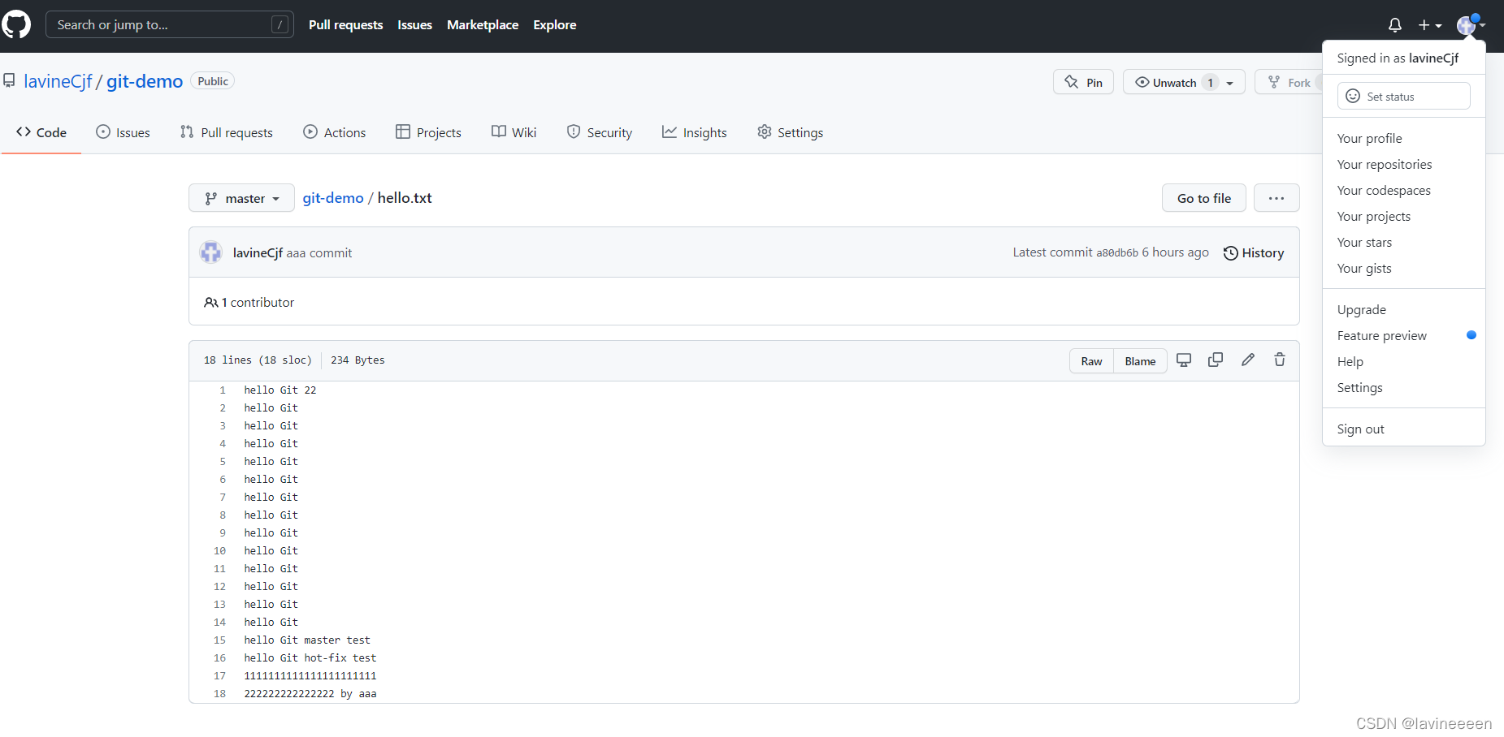
Task: Open Issues in top navigation
Action: [x=414, y=25]
